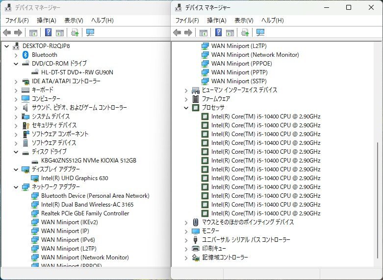Click the モニター category icon

196,231
